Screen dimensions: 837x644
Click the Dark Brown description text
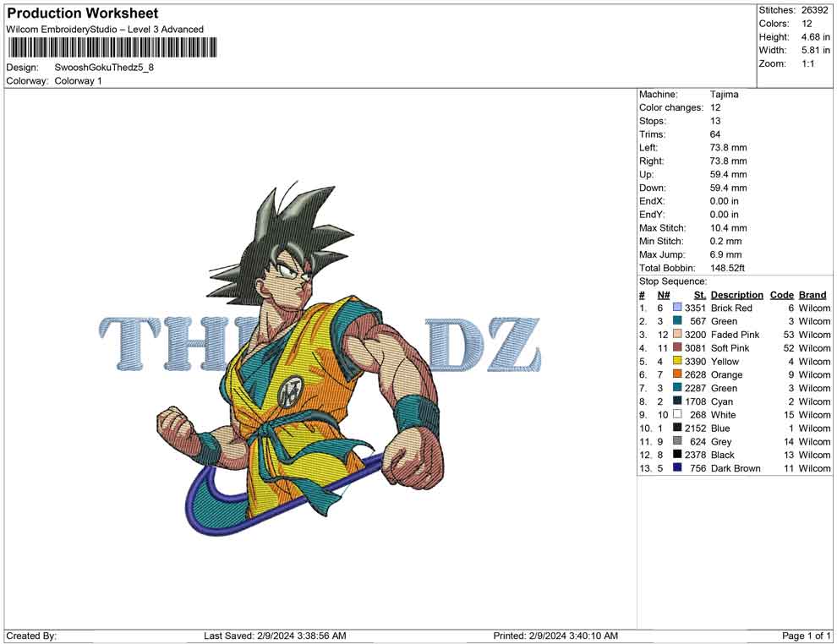(x=736, y=468)
